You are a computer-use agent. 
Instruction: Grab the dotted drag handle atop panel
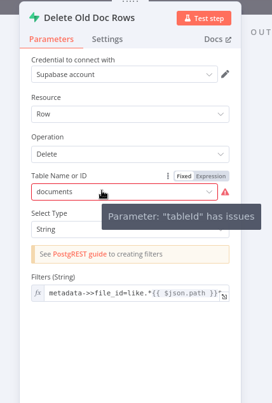[130, 1]
